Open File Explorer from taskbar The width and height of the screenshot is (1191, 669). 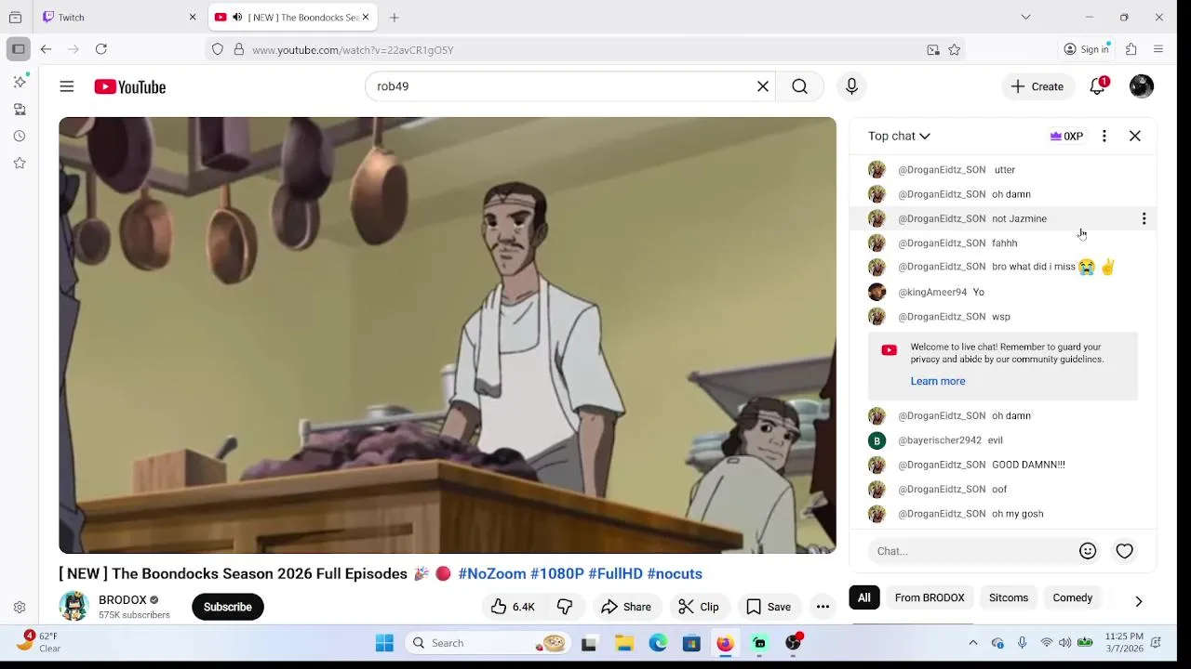point(623,643)
